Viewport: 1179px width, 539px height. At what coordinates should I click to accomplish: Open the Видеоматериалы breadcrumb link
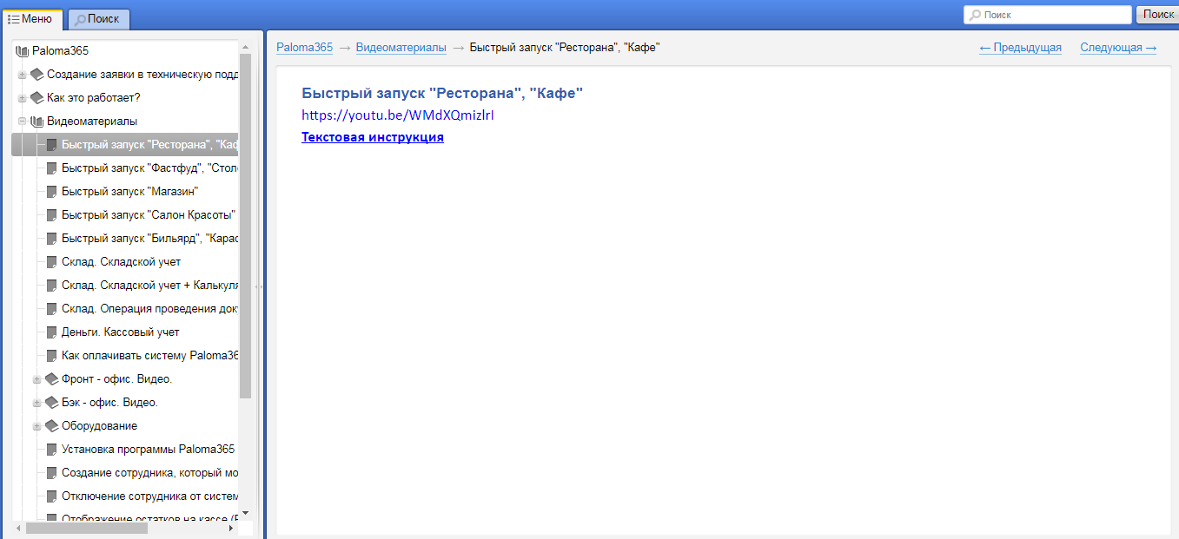(401, 48)
